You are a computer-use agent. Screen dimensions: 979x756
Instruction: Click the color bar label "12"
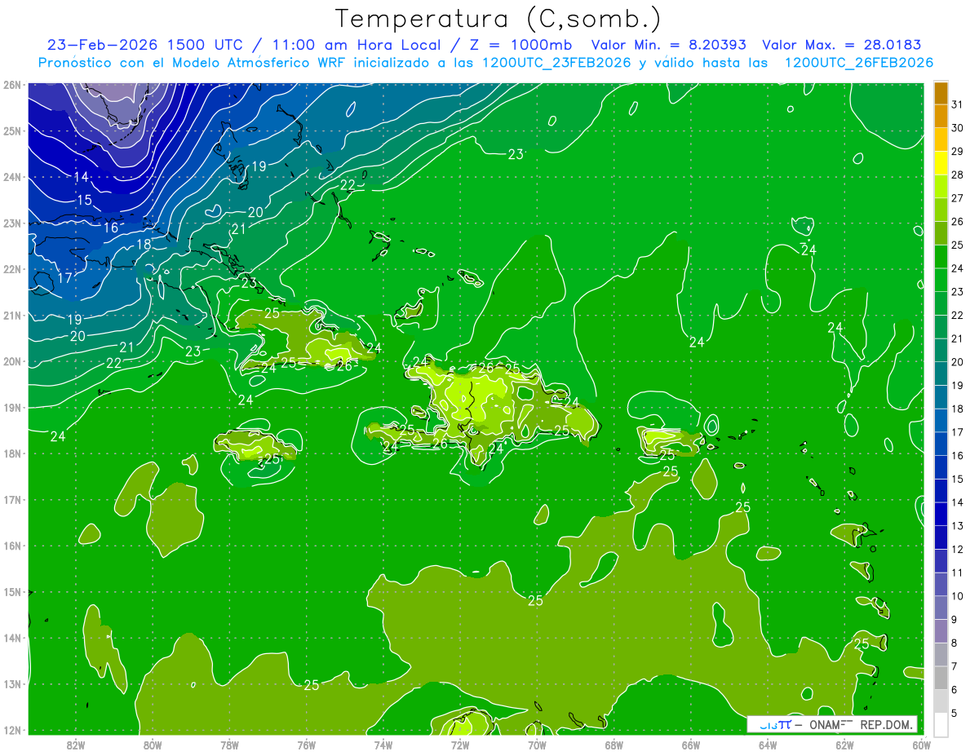(x=958, y=549)
